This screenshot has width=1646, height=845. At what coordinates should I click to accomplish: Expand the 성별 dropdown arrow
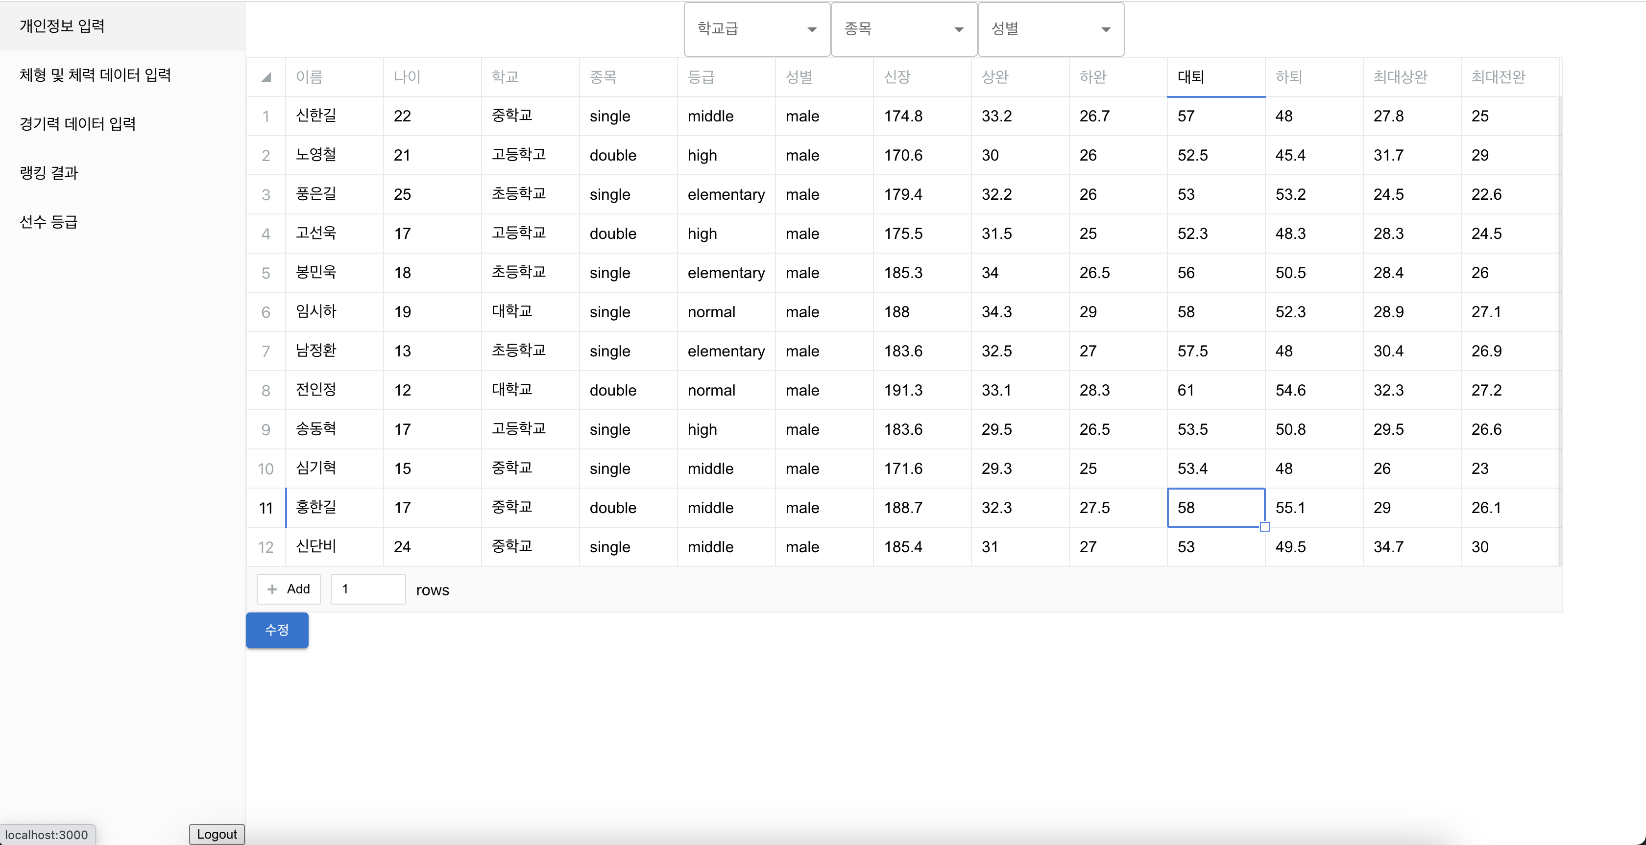pos(1106,29)
